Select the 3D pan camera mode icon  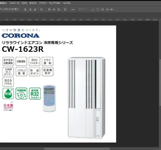coord(103,10)
